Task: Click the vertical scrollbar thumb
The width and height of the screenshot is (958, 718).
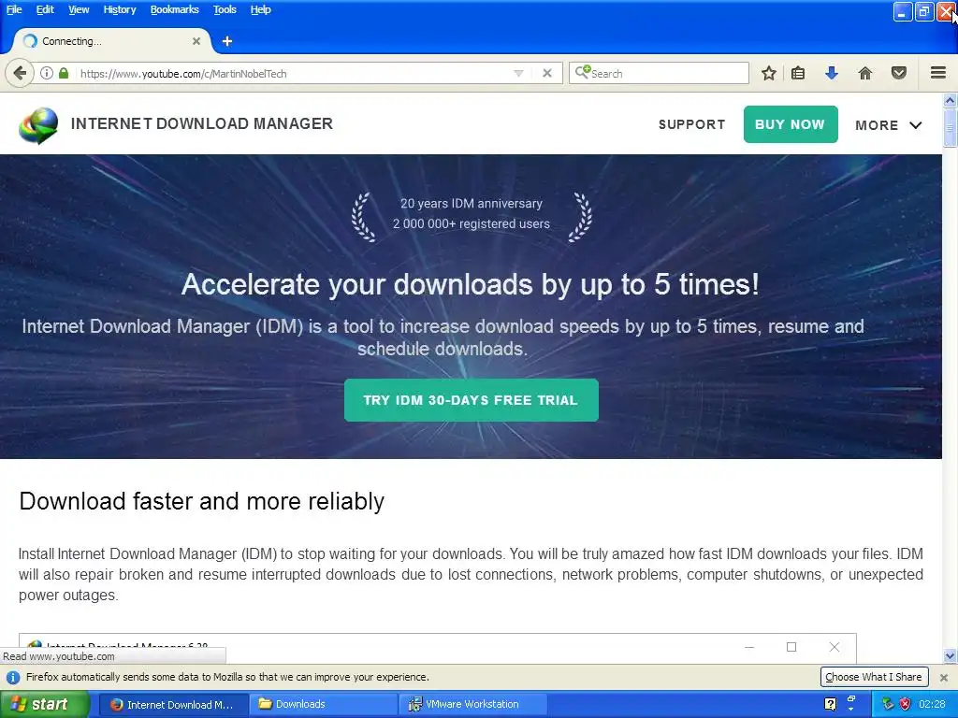Action: [951, 127]
